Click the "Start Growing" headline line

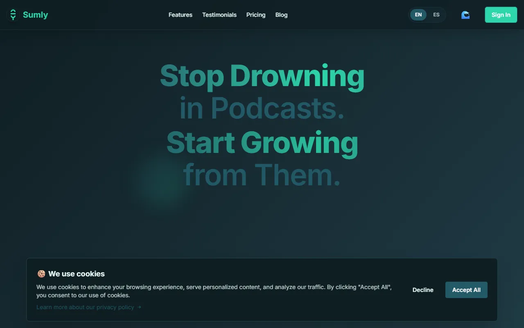point(262,142)
